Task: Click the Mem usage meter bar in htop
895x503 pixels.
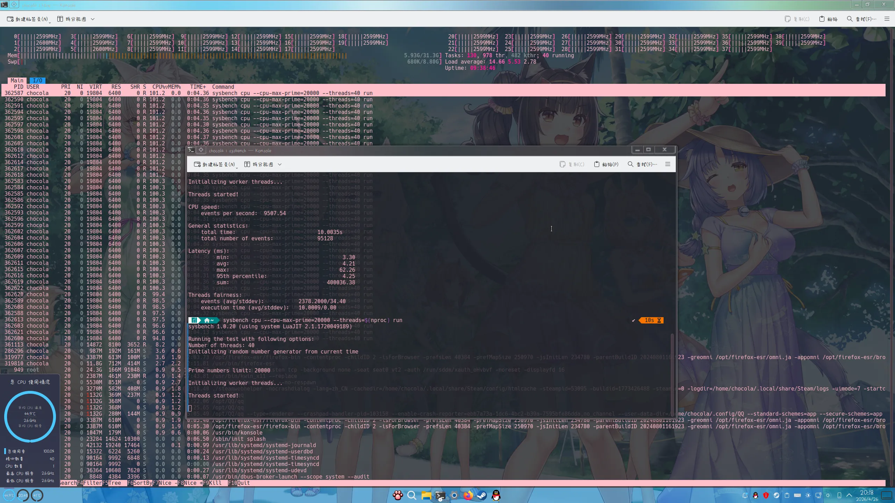Action: click(x=224, y=56)
